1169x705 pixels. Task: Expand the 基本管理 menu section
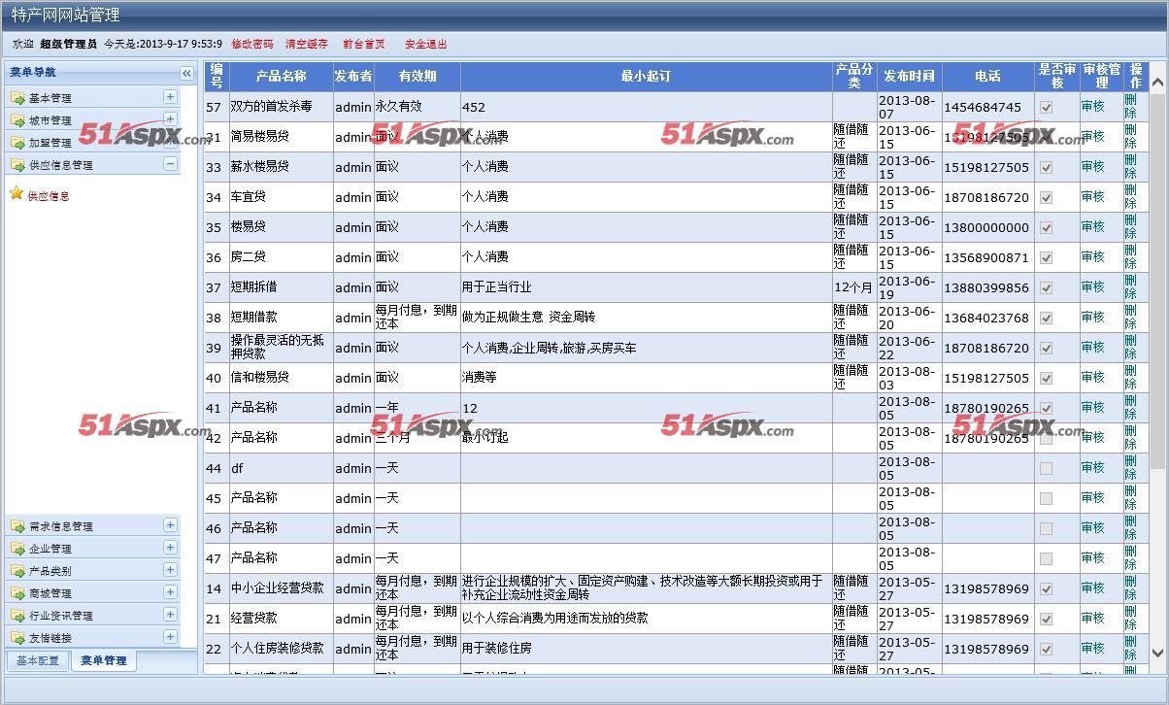(x=170, y=97)
